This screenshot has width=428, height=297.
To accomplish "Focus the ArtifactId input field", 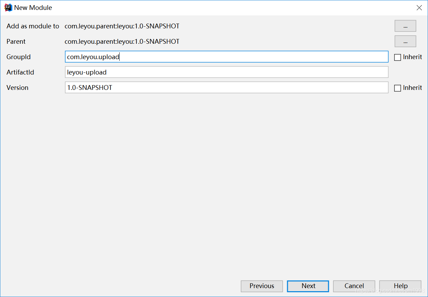I will pos(227,72).
